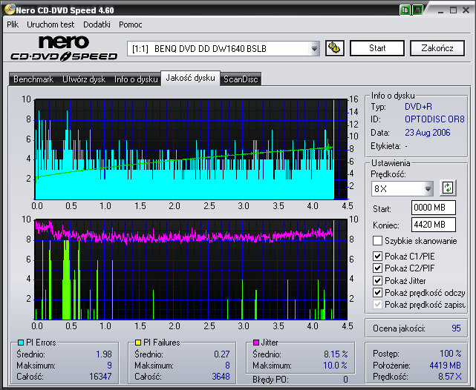Click PI Errors total value 16347

point(100,377)
